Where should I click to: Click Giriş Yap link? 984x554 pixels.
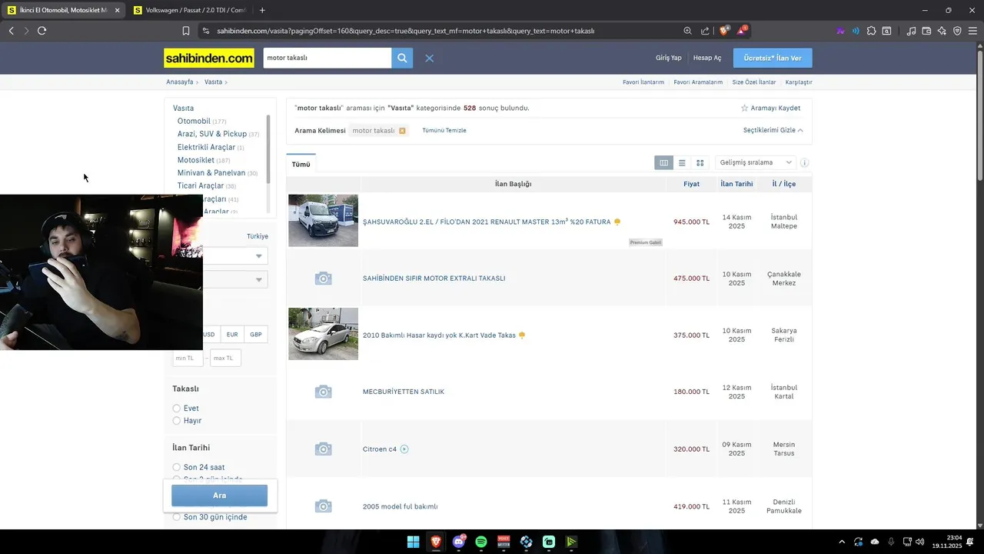pyautogui.click(x=668, y=58)
